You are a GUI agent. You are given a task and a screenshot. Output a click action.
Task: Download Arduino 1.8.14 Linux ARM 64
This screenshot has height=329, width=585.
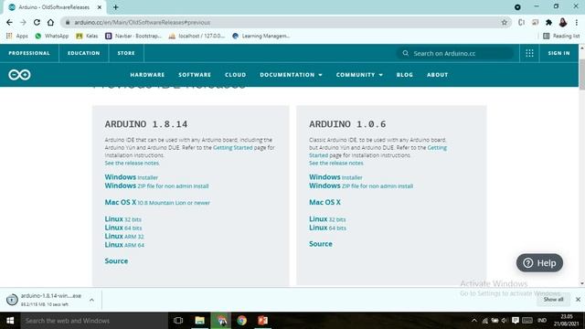[x=124, y=245]
